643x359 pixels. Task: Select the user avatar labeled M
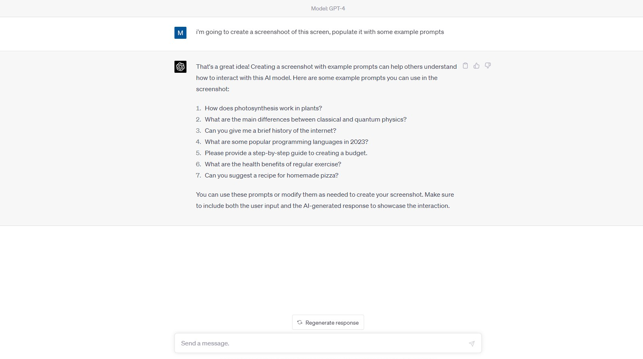coord(180,33)
